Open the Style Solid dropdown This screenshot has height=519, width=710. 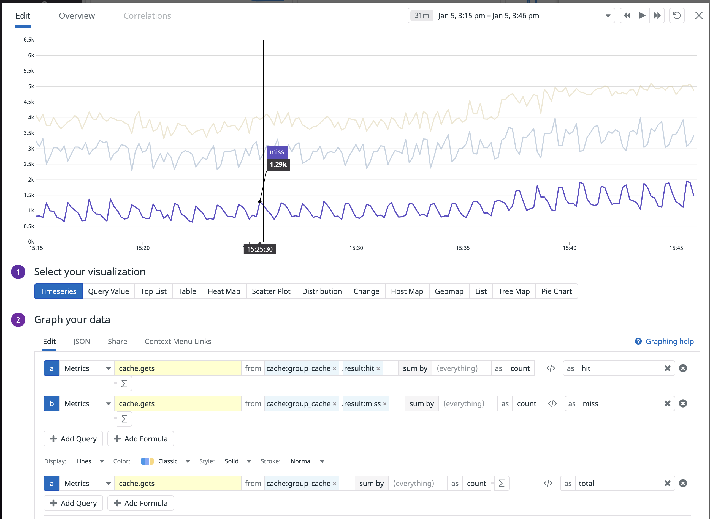pyautogui.click(x=238, y=461)
